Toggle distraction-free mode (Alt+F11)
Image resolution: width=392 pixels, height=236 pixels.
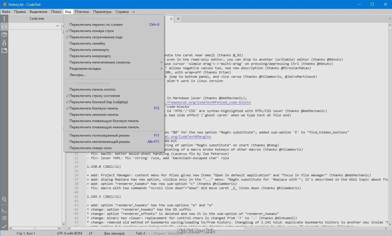point(114,142)
